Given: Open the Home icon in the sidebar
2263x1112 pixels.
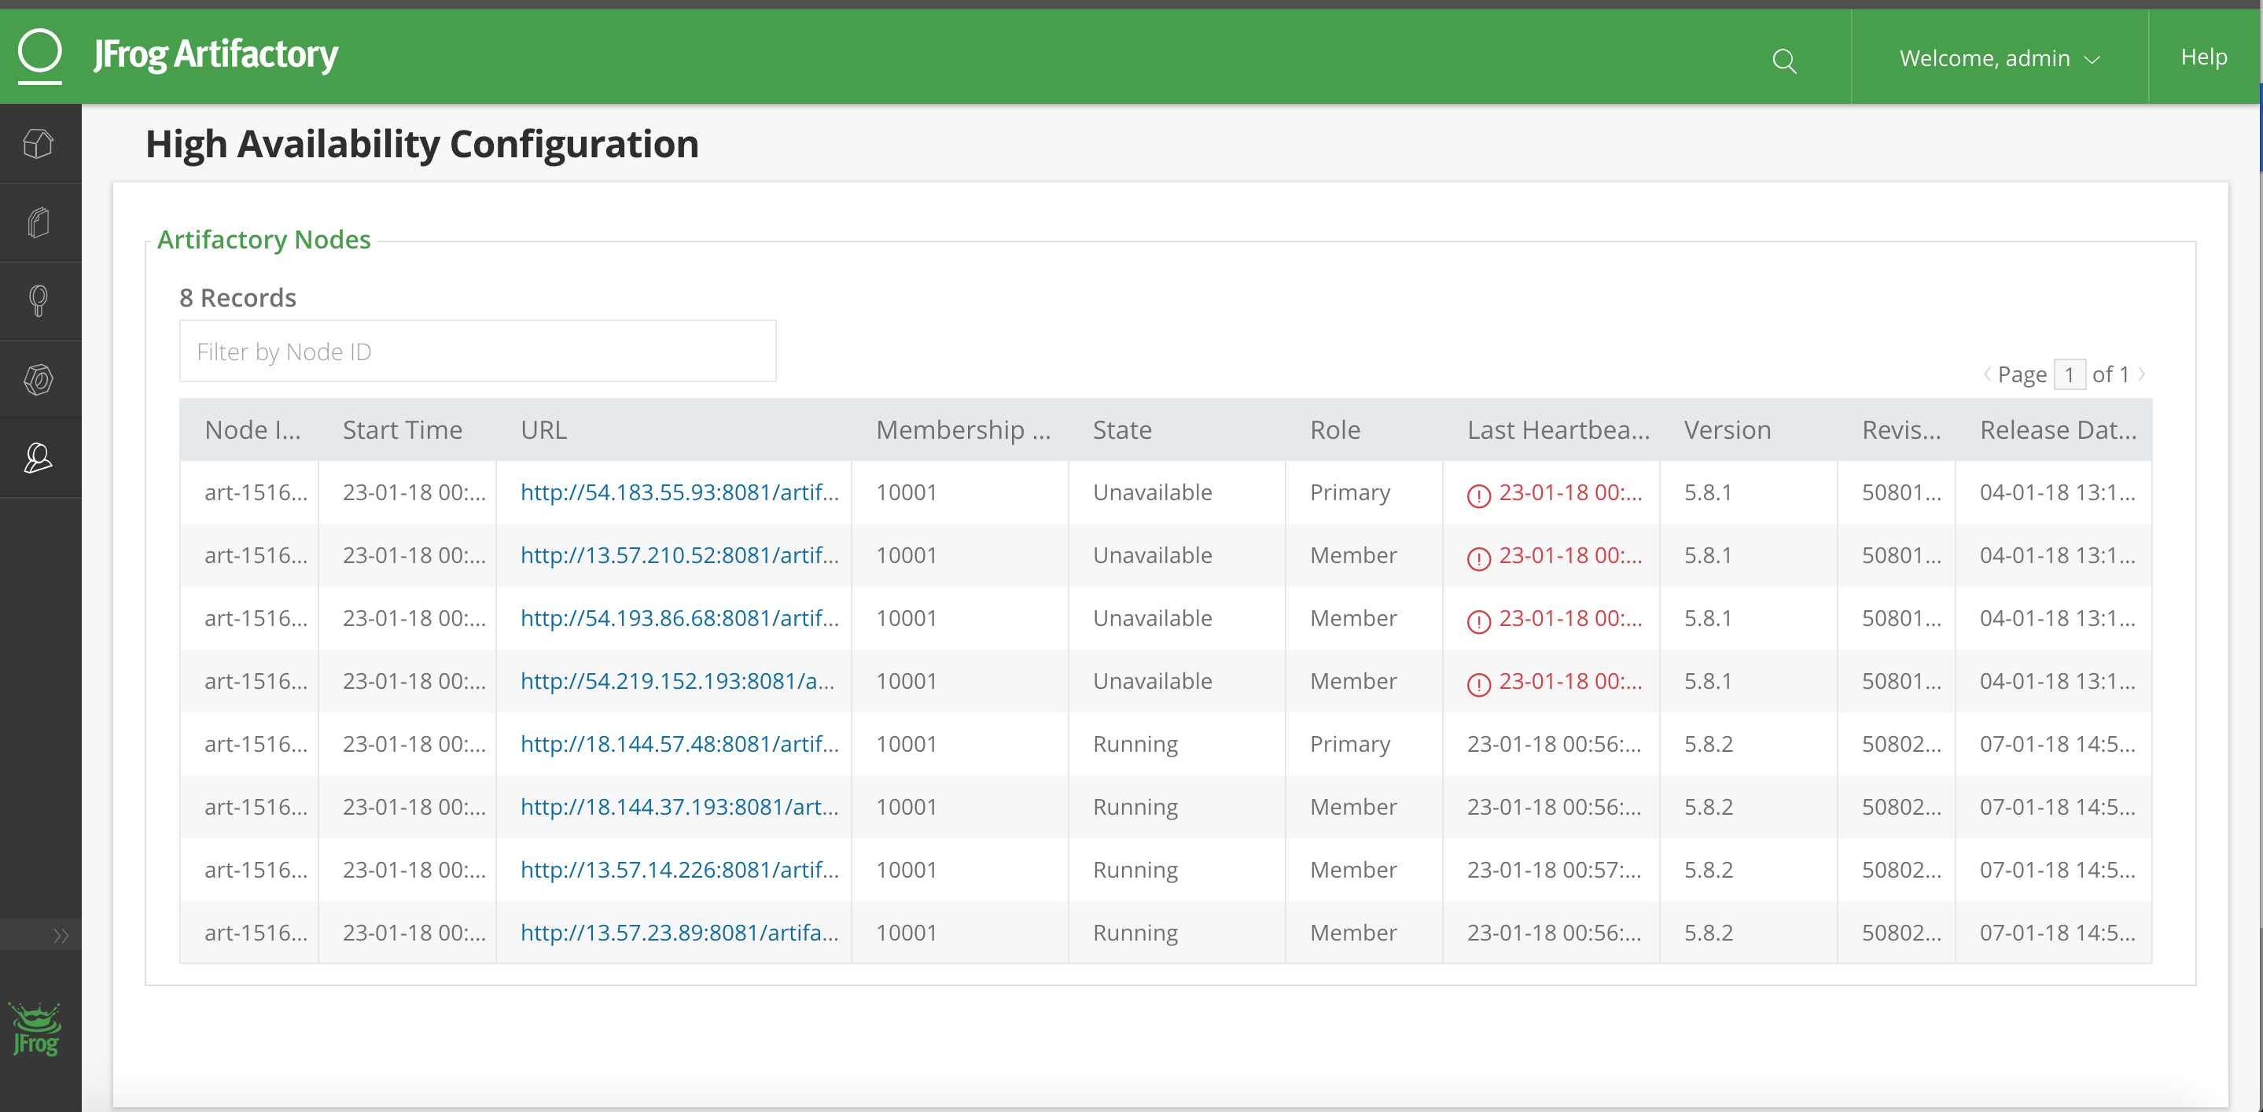Looking at the screenshot, I should point(39,143).
